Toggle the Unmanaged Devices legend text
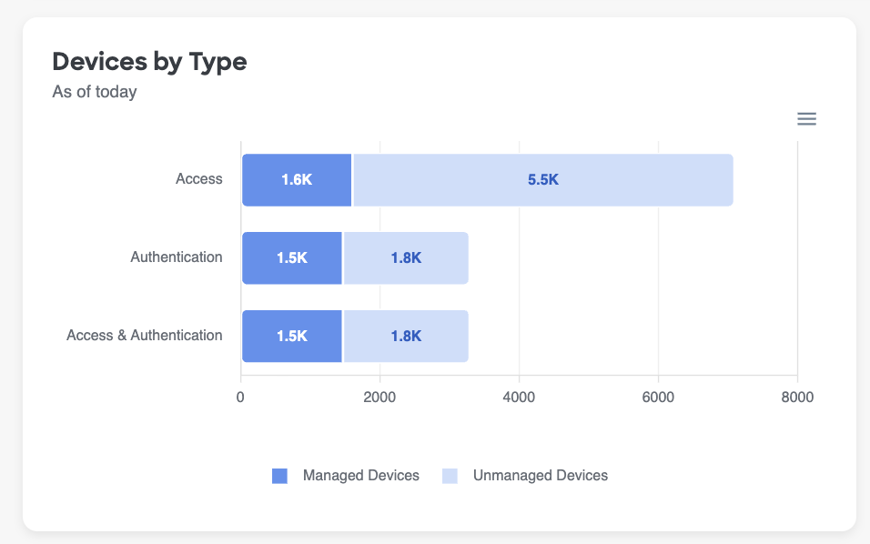This screenshot has width=870, height=544. point(540,476)
